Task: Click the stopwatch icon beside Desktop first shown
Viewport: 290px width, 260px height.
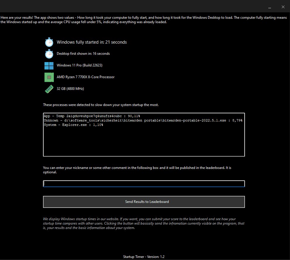Action: click(x=49, y=54)
